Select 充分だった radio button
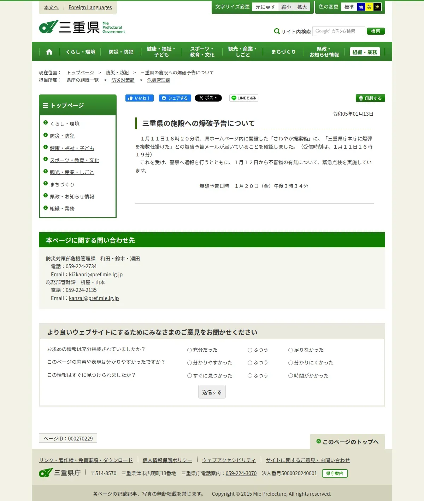 (x=189, y=350)
